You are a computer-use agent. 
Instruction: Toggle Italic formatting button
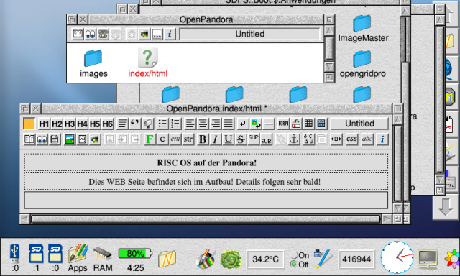216,139
